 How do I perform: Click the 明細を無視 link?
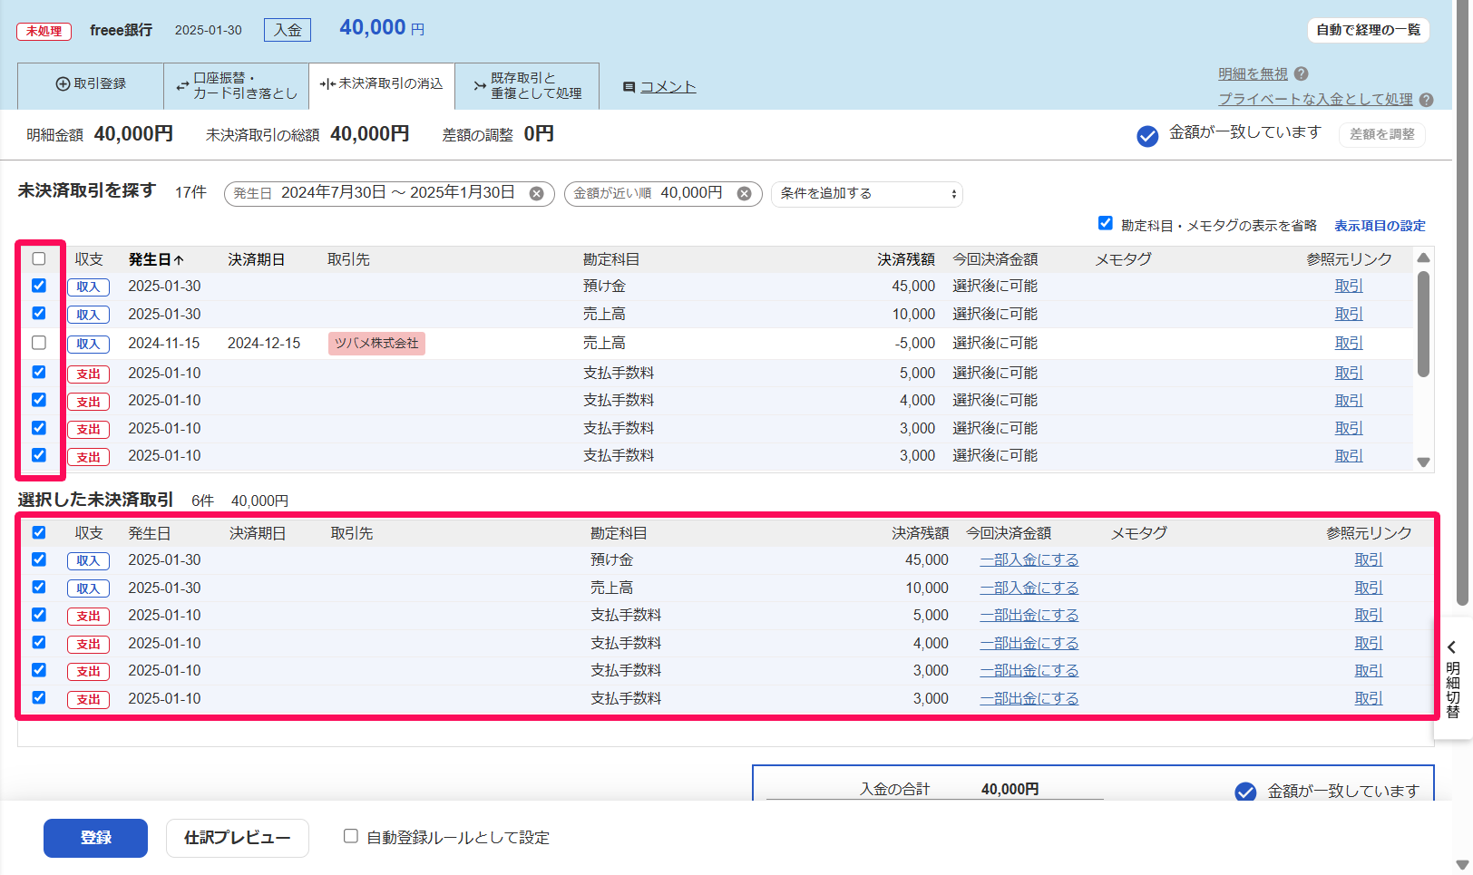(x=1253, y=74)
